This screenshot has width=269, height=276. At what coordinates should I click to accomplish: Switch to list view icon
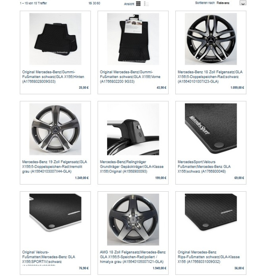pos(146,3)
